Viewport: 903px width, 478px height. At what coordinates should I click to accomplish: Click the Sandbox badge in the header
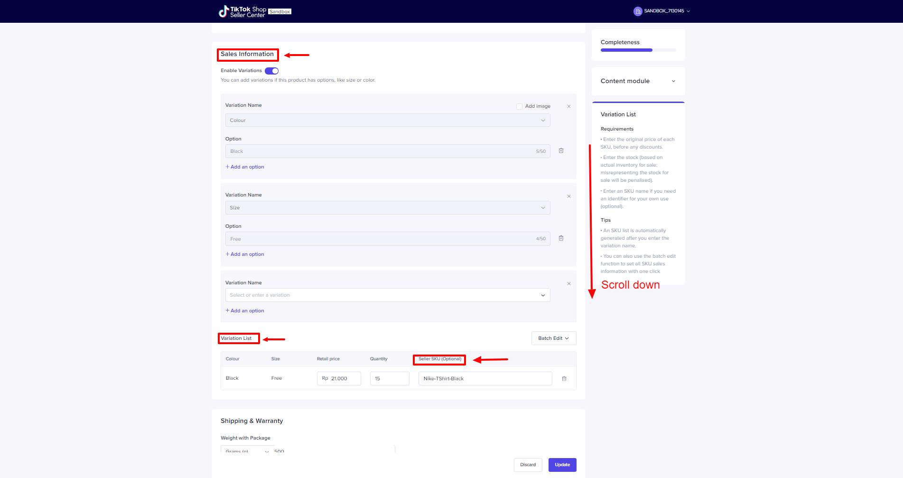point(280,11)
